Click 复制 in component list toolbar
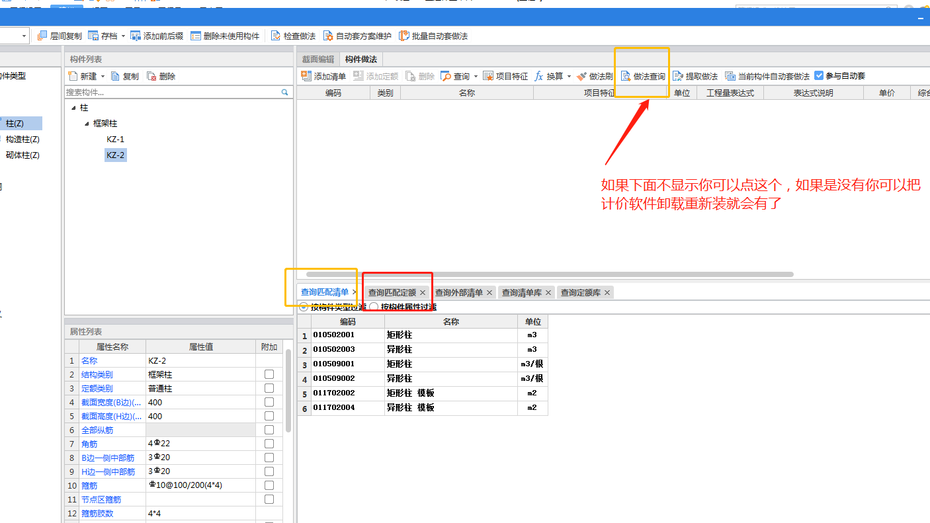This screenshot has height=523, width=930. click(125, 76)
